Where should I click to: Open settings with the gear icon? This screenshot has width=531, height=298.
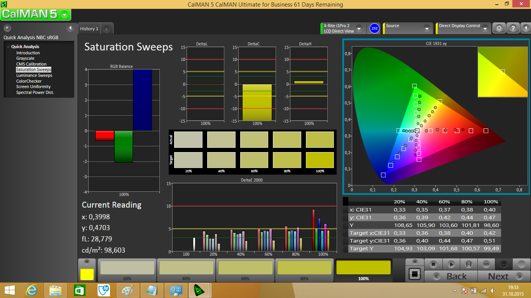pos(499,28)
